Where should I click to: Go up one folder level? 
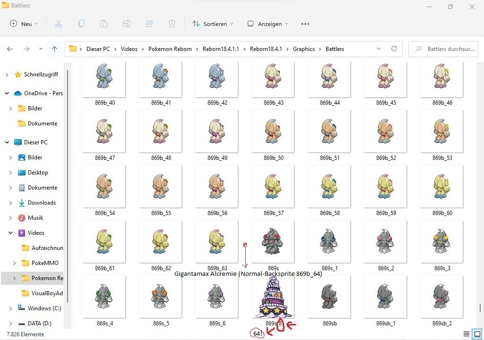(x=55, y=49)
